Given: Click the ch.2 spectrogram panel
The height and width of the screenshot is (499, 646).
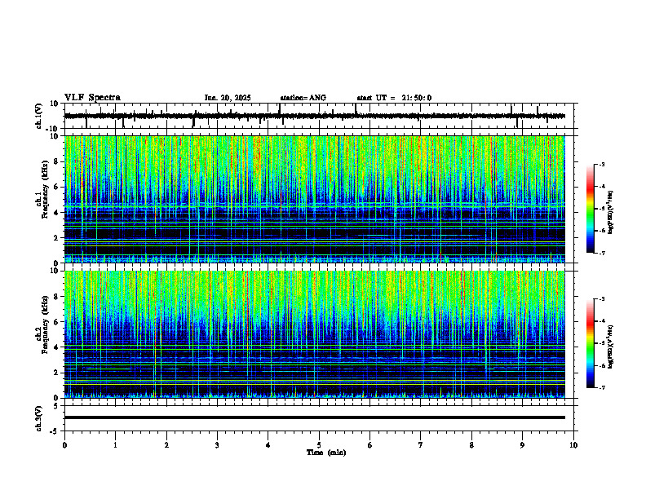Looking at the screenshot, I should click(x=315, y=334).
